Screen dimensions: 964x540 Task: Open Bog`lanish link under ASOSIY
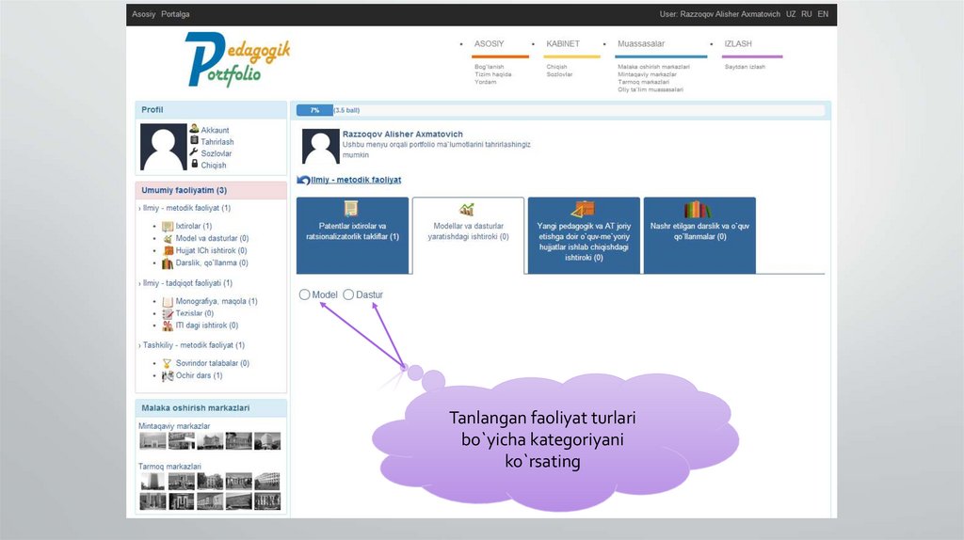490,67
